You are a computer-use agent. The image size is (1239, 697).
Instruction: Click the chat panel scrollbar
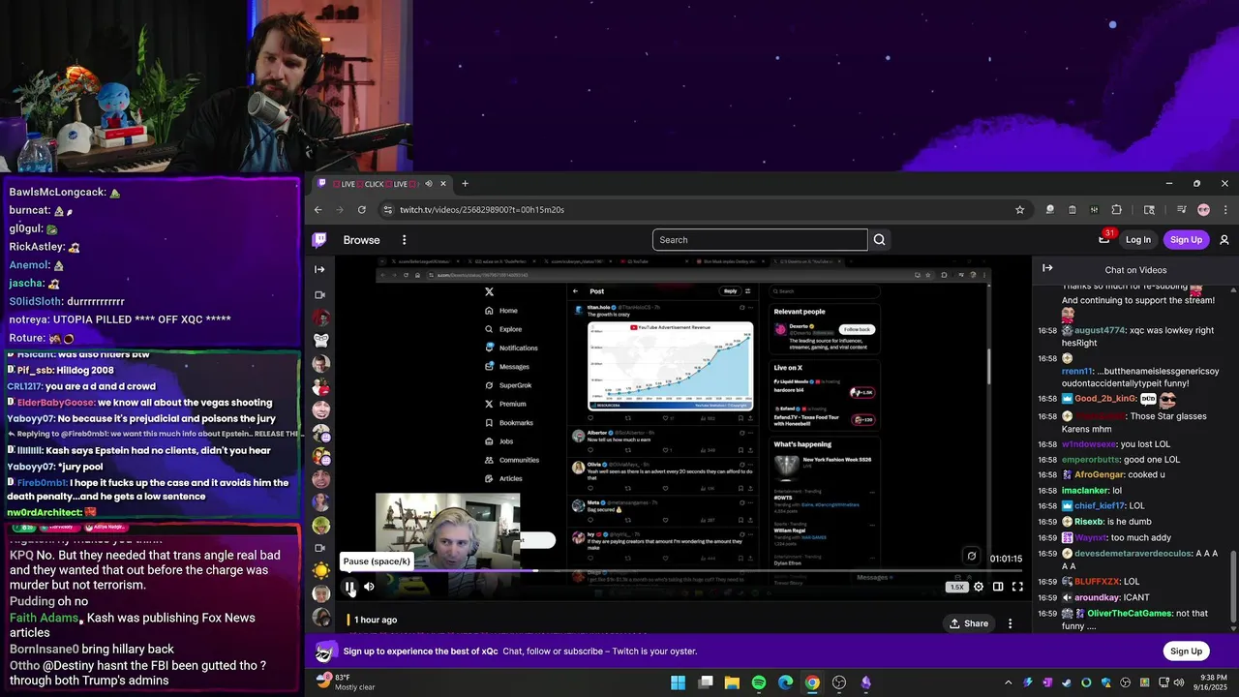[x=1233, y=587]
